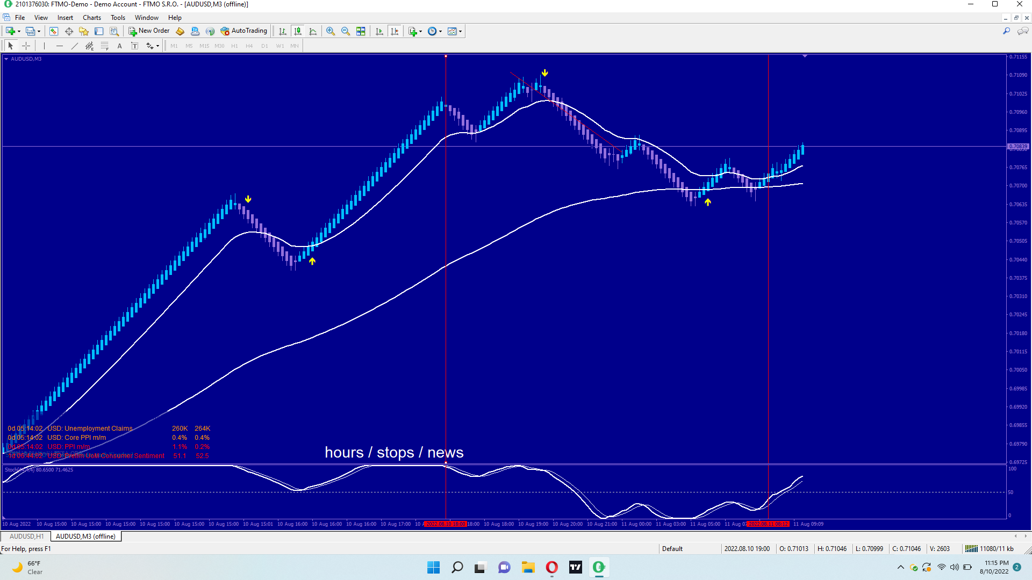This screenshot has height=580, width=1032.
Task: Draw a horizontal line tool
Action: coord(60,46)
